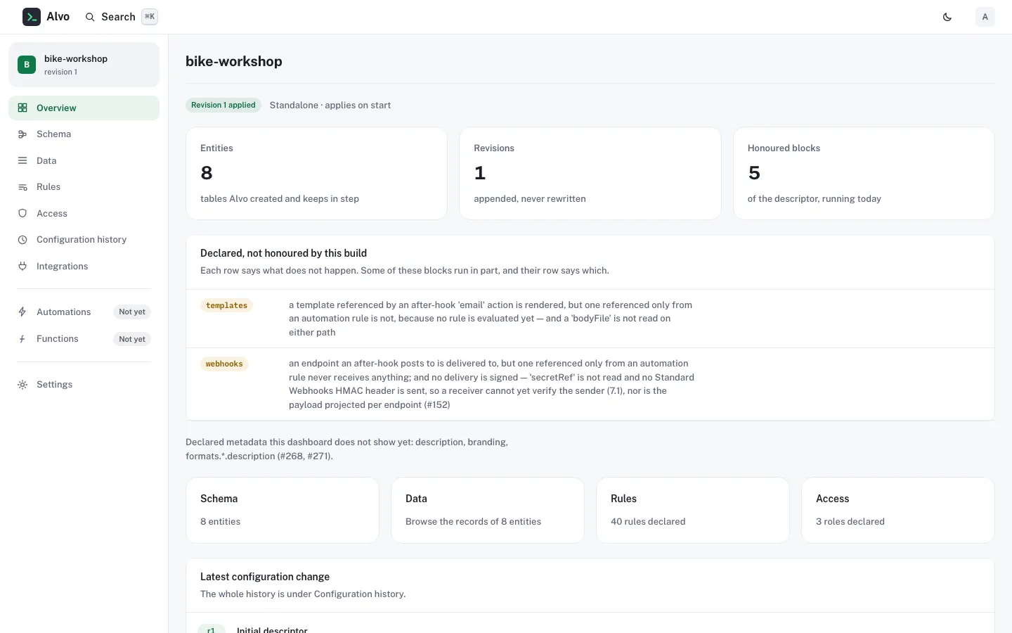
Task: Navigate to Data in the sidebar
Action: [x=84, y=160]
